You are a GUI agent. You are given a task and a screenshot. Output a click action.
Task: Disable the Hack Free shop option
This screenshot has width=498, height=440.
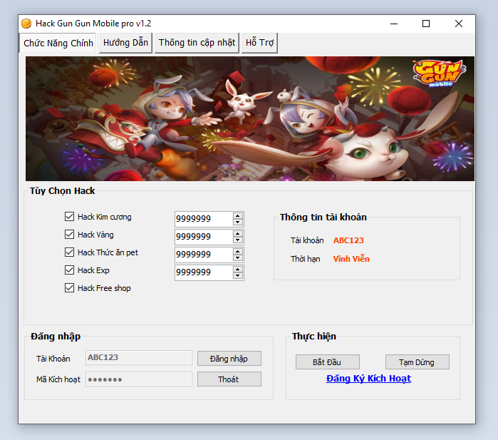(69, 288)
